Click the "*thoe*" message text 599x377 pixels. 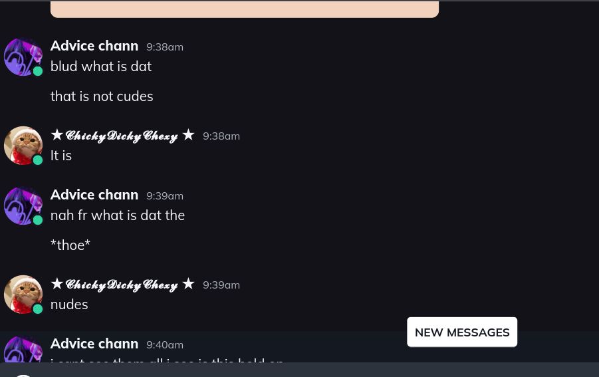70,245
